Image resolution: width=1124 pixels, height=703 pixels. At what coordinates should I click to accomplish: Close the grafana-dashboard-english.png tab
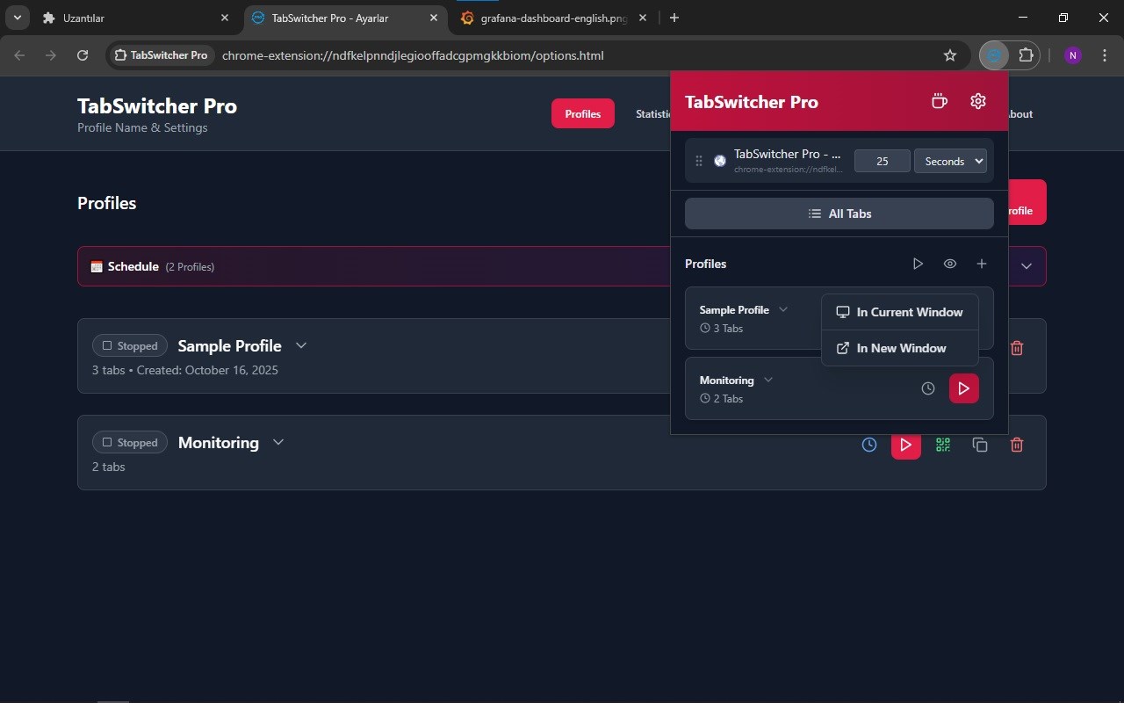[643, 18]
